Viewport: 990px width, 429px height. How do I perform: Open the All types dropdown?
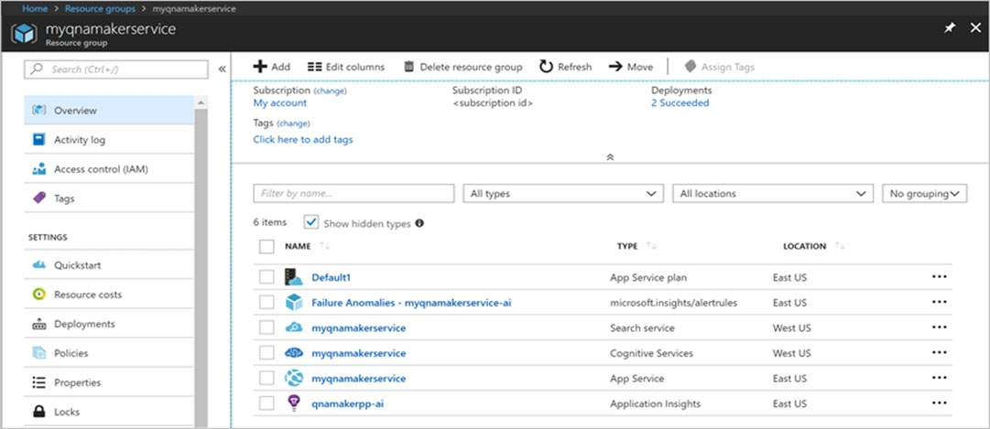coord(563,194)
